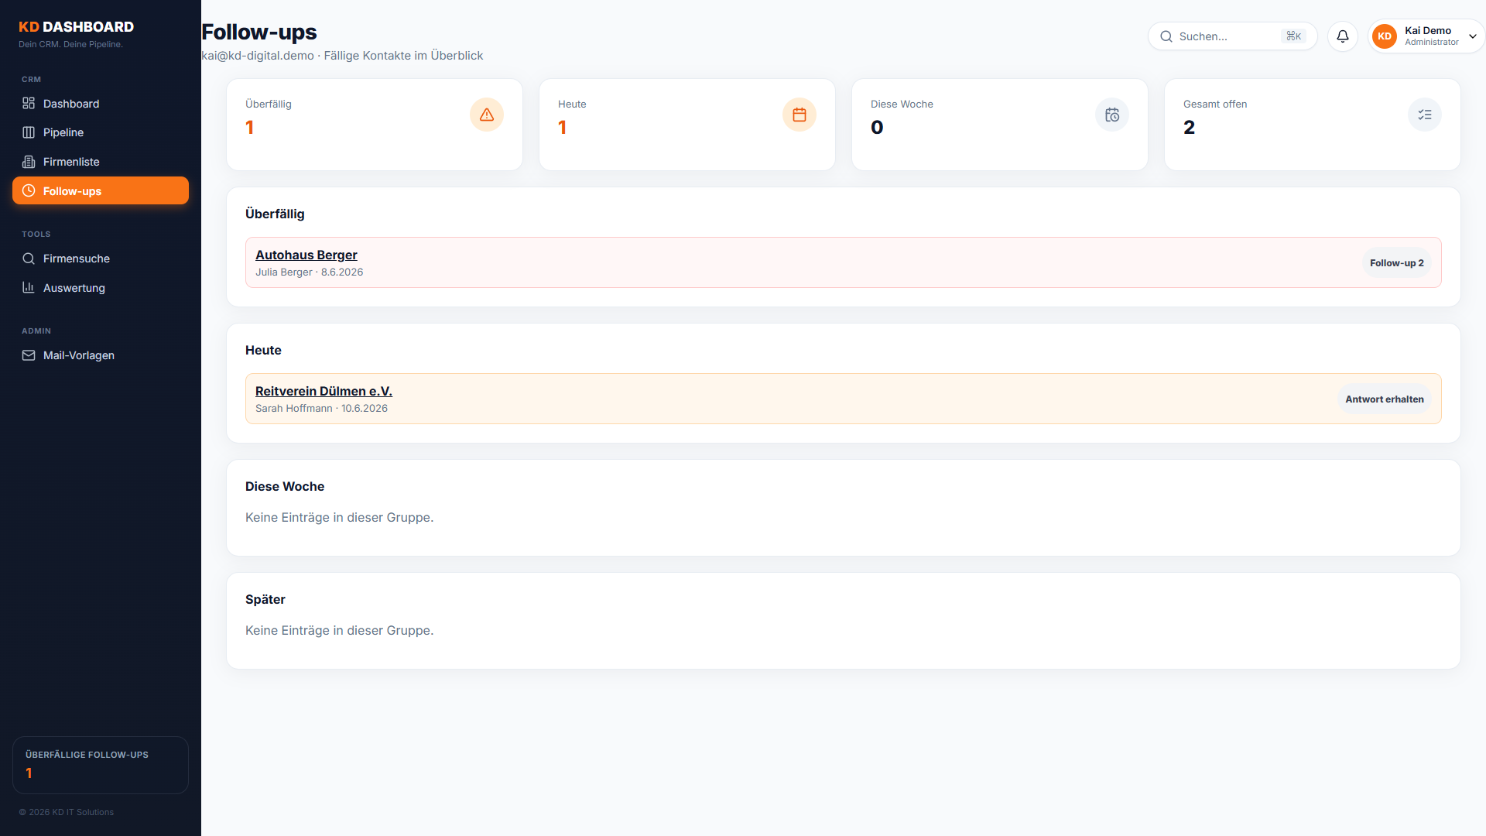Click the ⌘K shortcut badge
The width and height of the screenshot is (1486, 836).
click(1294, 36)
